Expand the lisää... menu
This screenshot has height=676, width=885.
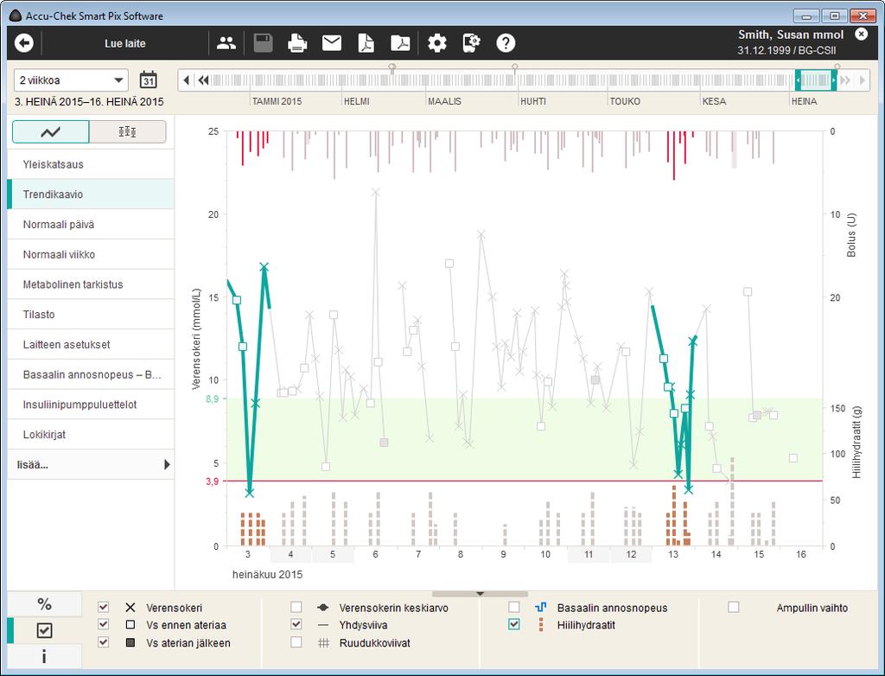click(x=90, y=465)
